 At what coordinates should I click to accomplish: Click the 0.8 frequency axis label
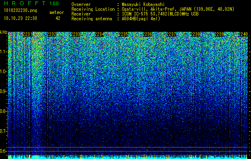coord(3,111)
